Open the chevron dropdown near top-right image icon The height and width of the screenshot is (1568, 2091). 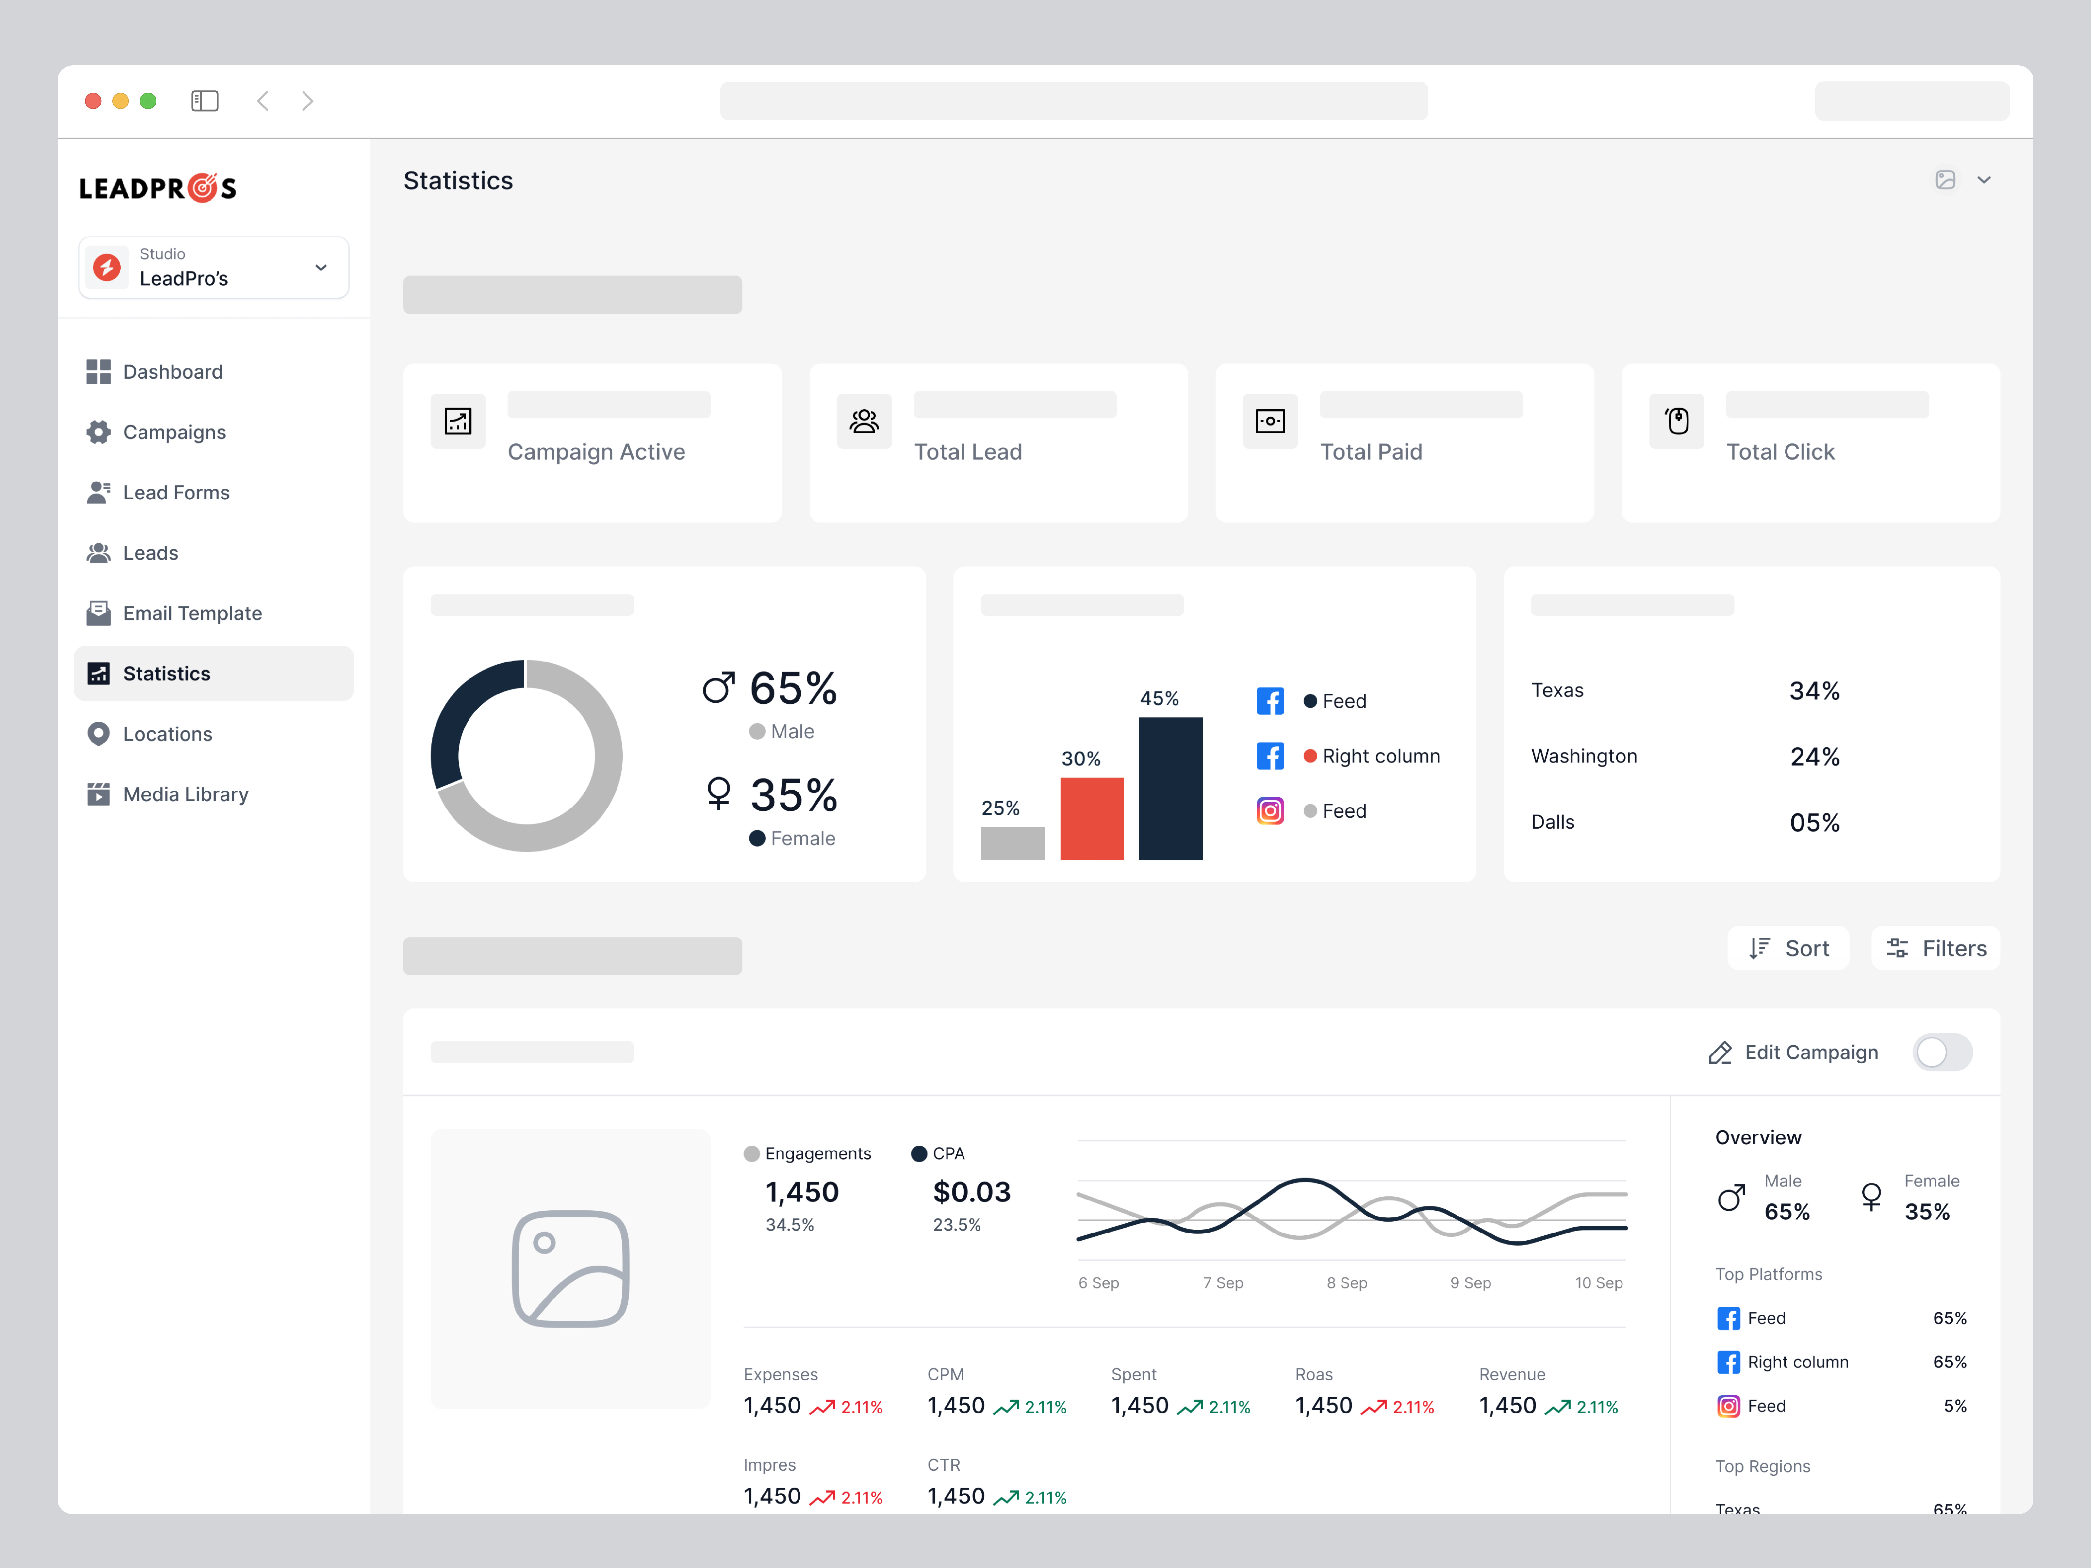[1984, 180]
